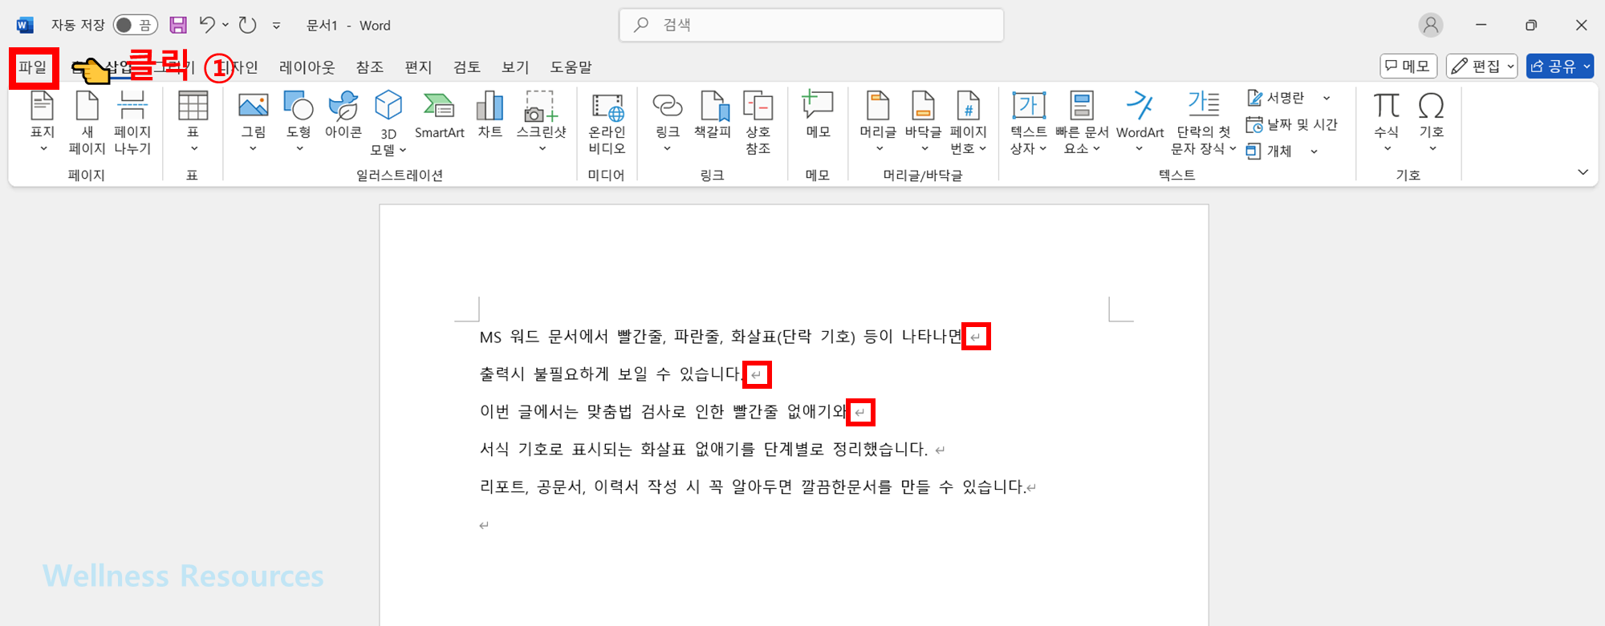
Task: Open the 도움말 ribbon tab
Action: [x=571, y=67]
